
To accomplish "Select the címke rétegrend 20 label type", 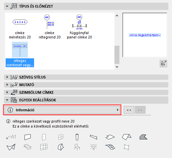I will tap(50, 26).
